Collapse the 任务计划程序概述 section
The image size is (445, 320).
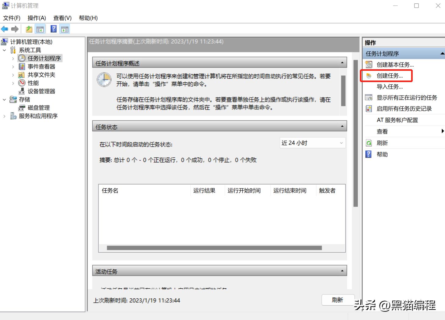(x=342, y=62)
